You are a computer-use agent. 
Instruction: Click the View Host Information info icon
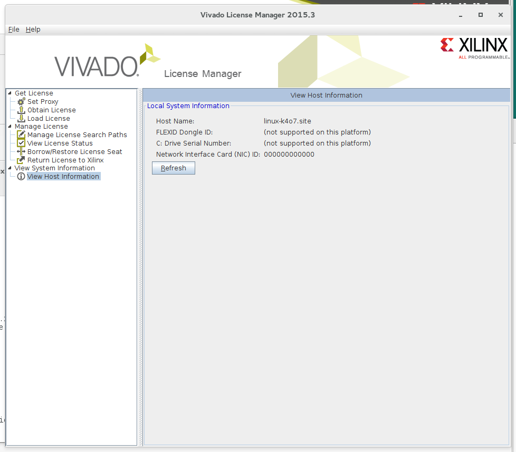point(21,176)
